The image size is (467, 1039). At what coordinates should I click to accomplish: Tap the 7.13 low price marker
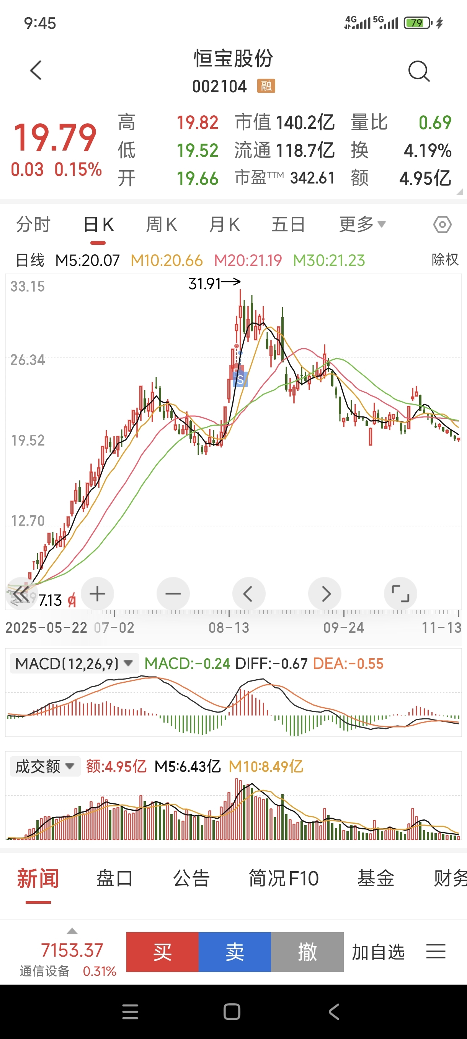[x=50, y=601]
